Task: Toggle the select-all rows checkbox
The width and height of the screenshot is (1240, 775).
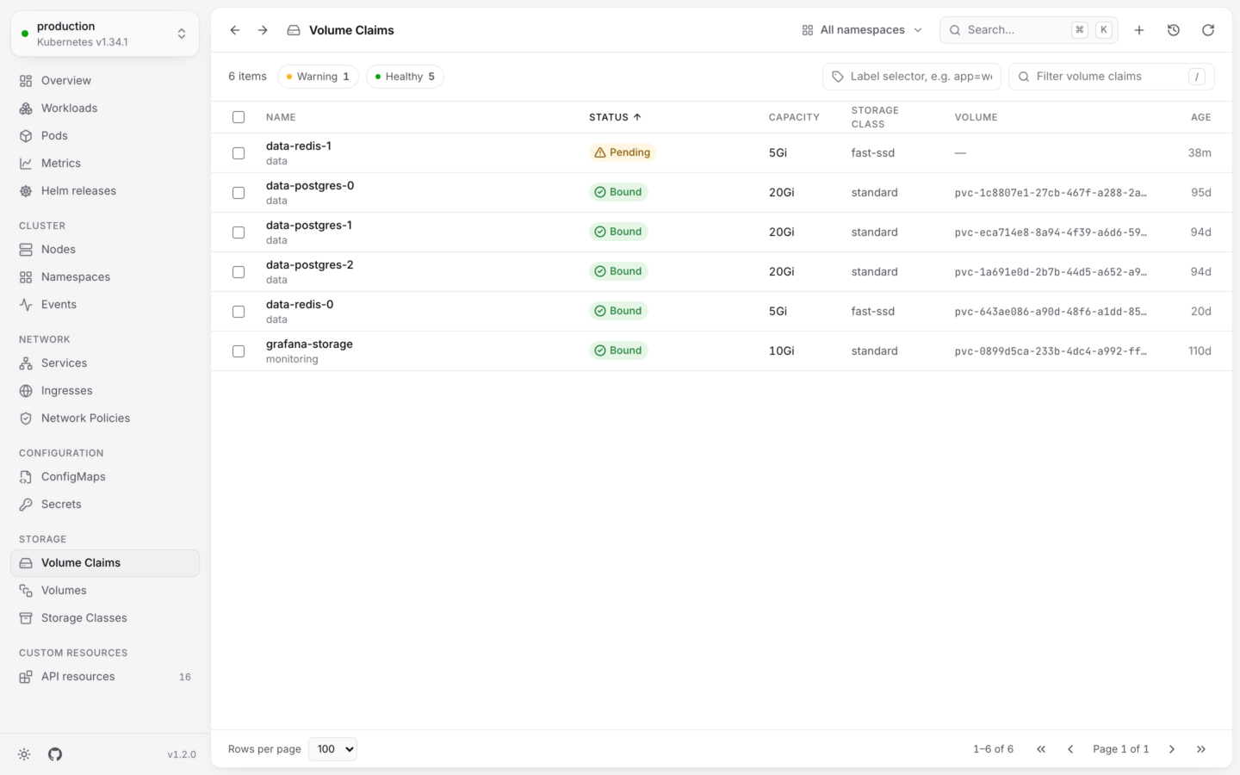Action: [x=239, y=117]
